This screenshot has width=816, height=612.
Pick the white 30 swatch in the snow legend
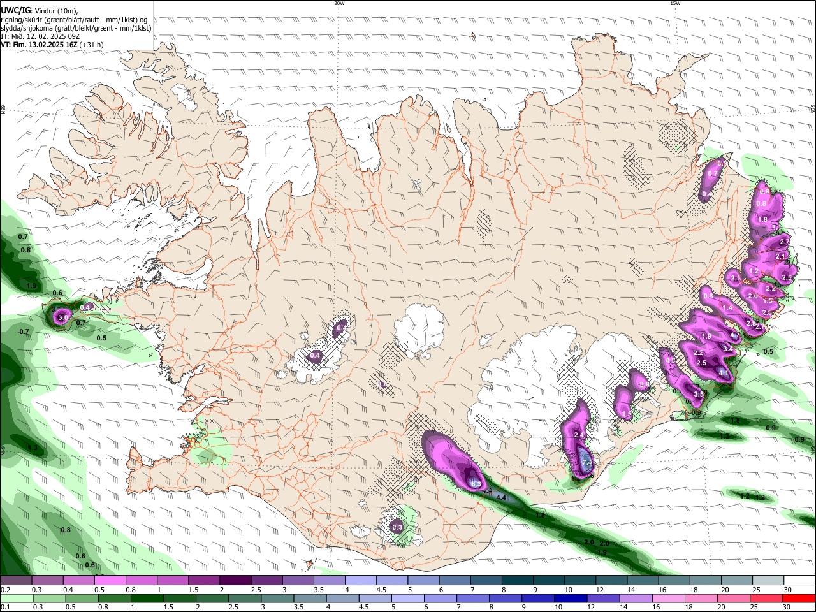point(799,581)
